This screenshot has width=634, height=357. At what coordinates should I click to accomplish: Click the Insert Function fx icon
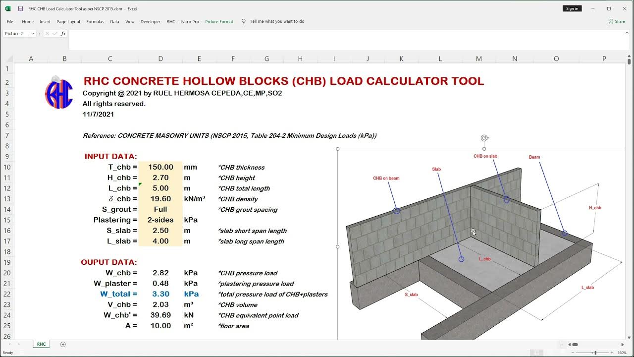click(x=63, y=33)
